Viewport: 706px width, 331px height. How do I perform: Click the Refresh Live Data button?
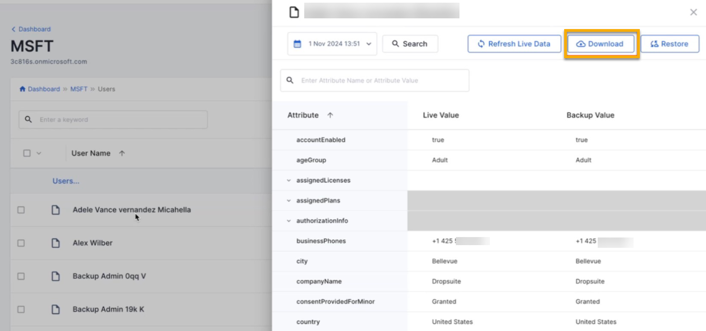pos(514,44)
